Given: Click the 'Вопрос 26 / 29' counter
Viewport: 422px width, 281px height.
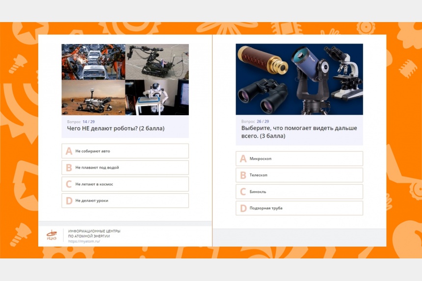Looking at the screenshot, I should 255,122.
